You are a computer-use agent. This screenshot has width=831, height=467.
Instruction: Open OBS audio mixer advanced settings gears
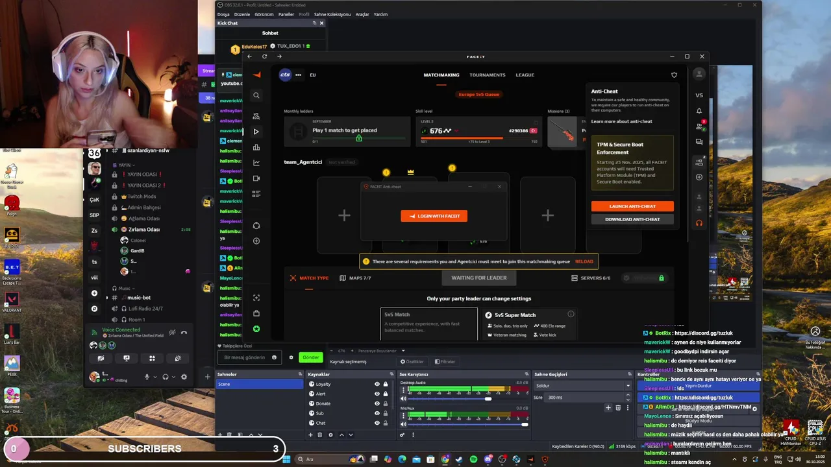point(403,435)
